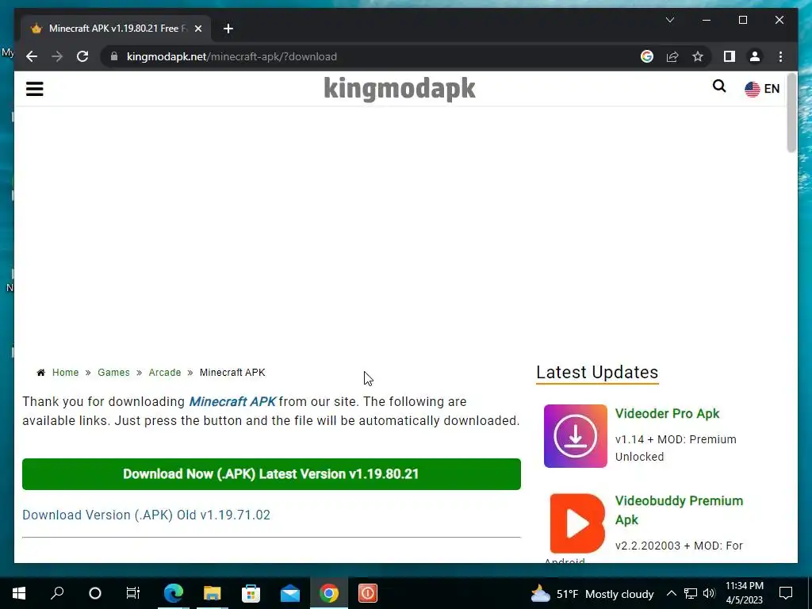Click the browser forward arrow

click(x=57, y=56)
